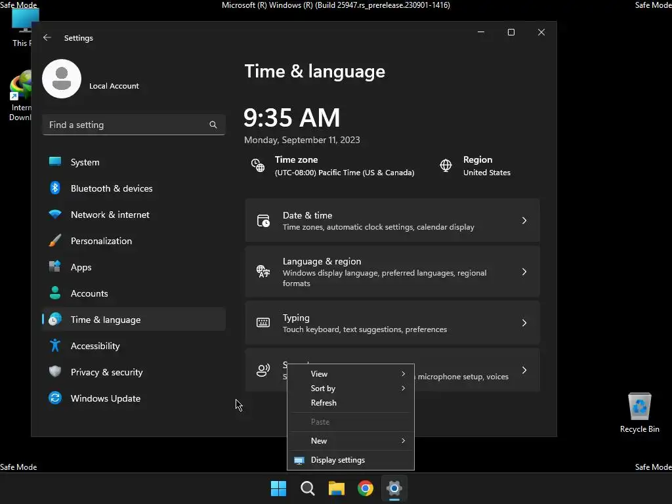Launch Google Chrome from the taskbar

coord(366,488)
